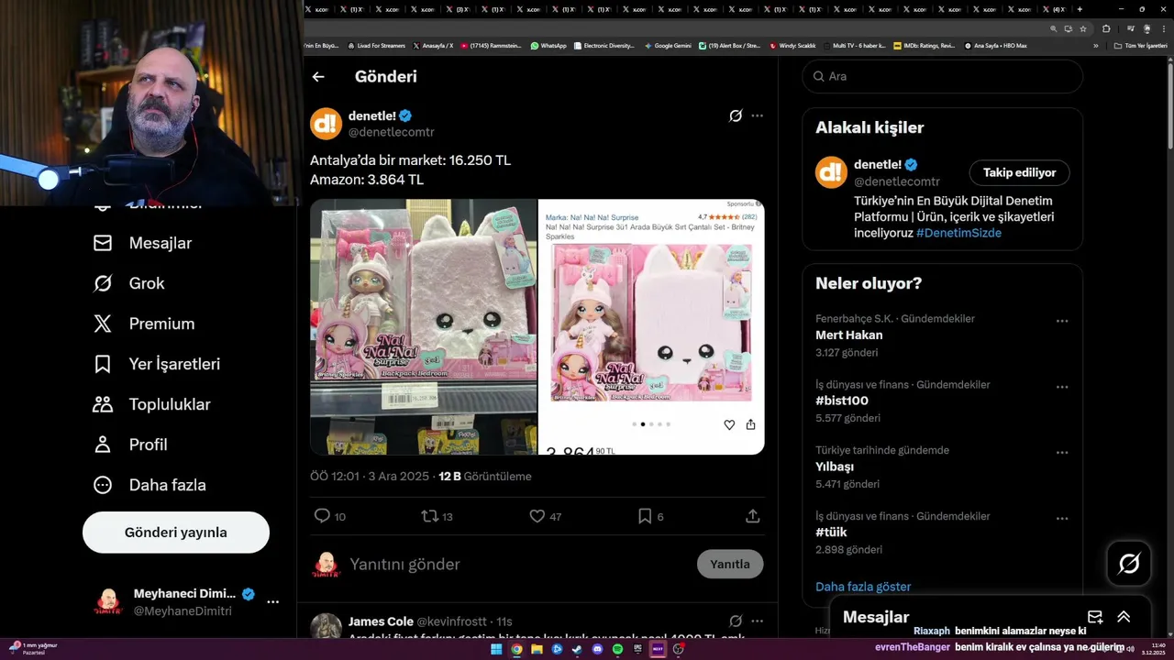Toggle Takip ediliyor follow button

1020,172
